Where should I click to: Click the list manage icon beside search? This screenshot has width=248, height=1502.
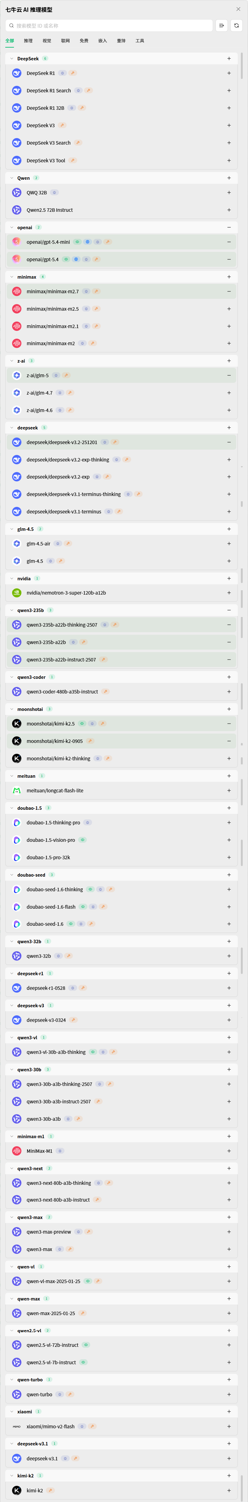[x=221, y=25]
